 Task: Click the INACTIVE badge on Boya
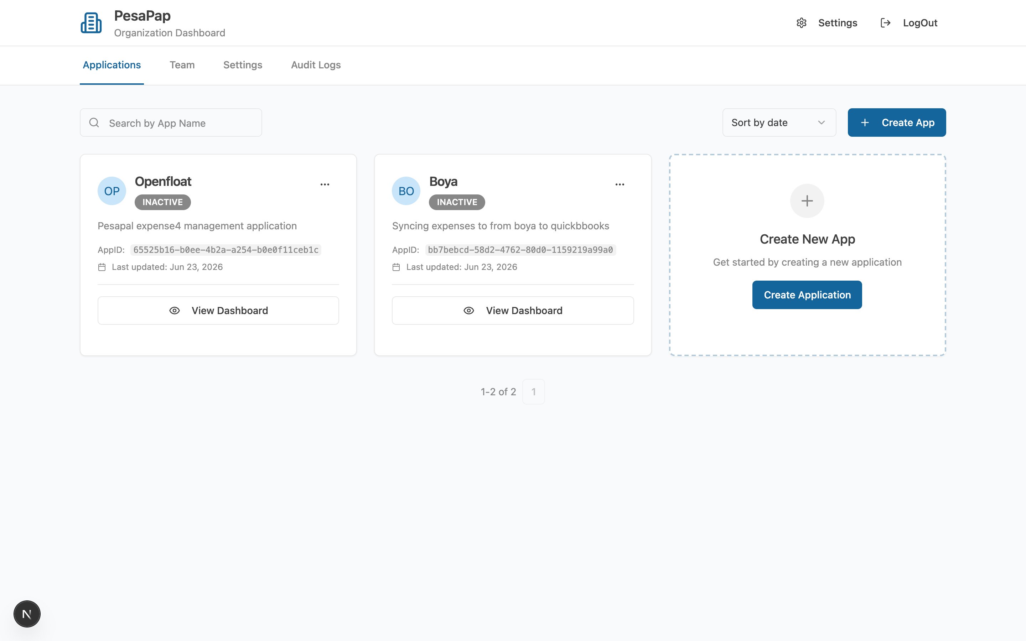point(457,202)
